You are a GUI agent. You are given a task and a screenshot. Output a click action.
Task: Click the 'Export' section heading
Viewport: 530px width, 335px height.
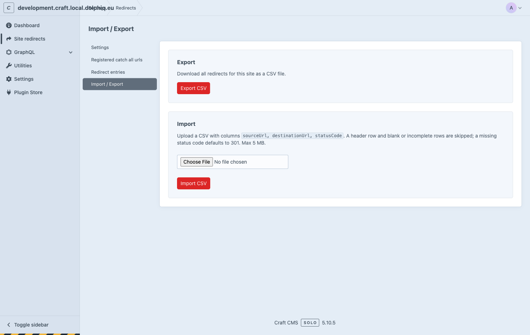(186, 62)
